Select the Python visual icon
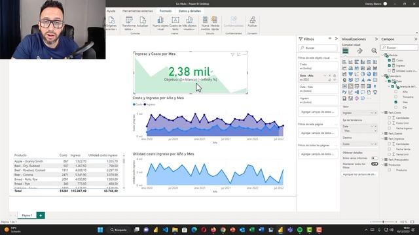Viewport: 419px width, 235px height. (x=344, y=92)
